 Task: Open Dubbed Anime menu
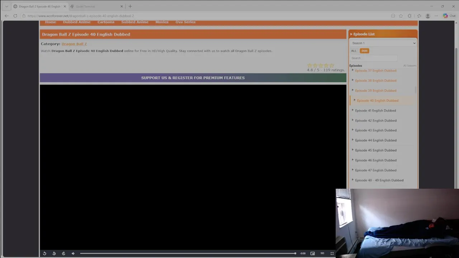[77, 22]
